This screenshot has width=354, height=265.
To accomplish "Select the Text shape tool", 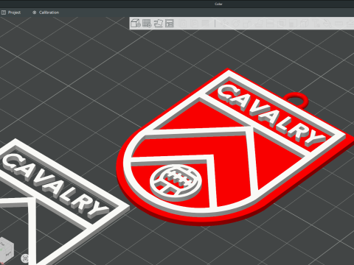I will coord(316,24).
